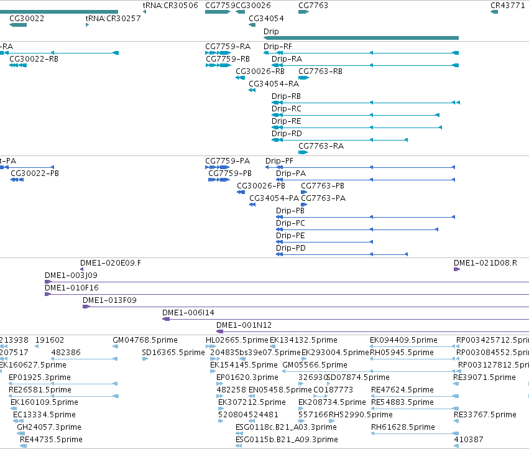Select the DME1-010F16 clone label
The height and width of the screenshot is (449, 529).
point(72,288)
